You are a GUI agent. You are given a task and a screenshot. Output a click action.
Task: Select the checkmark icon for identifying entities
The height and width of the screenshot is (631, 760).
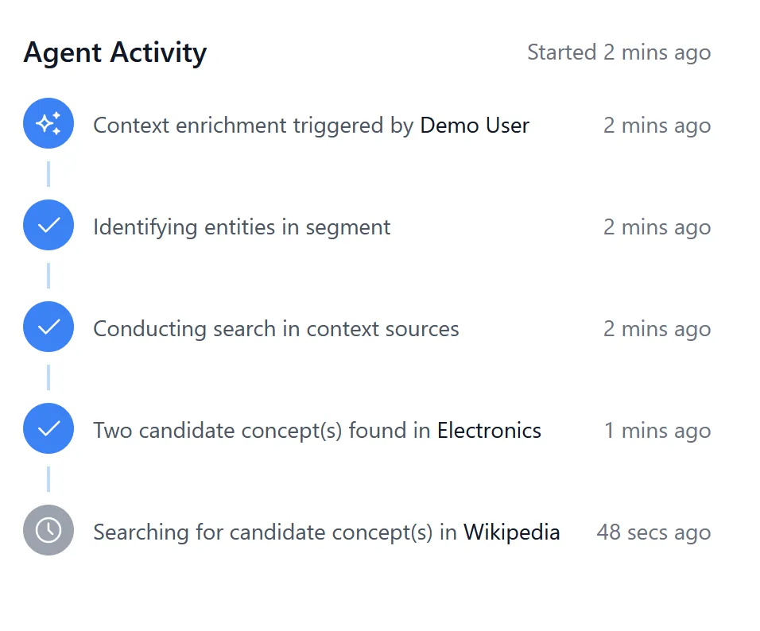[x=48, y=225]
